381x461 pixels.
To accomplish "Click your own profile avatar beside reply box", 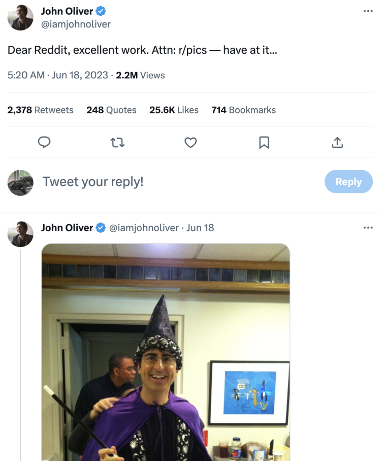I will [20, 182].
